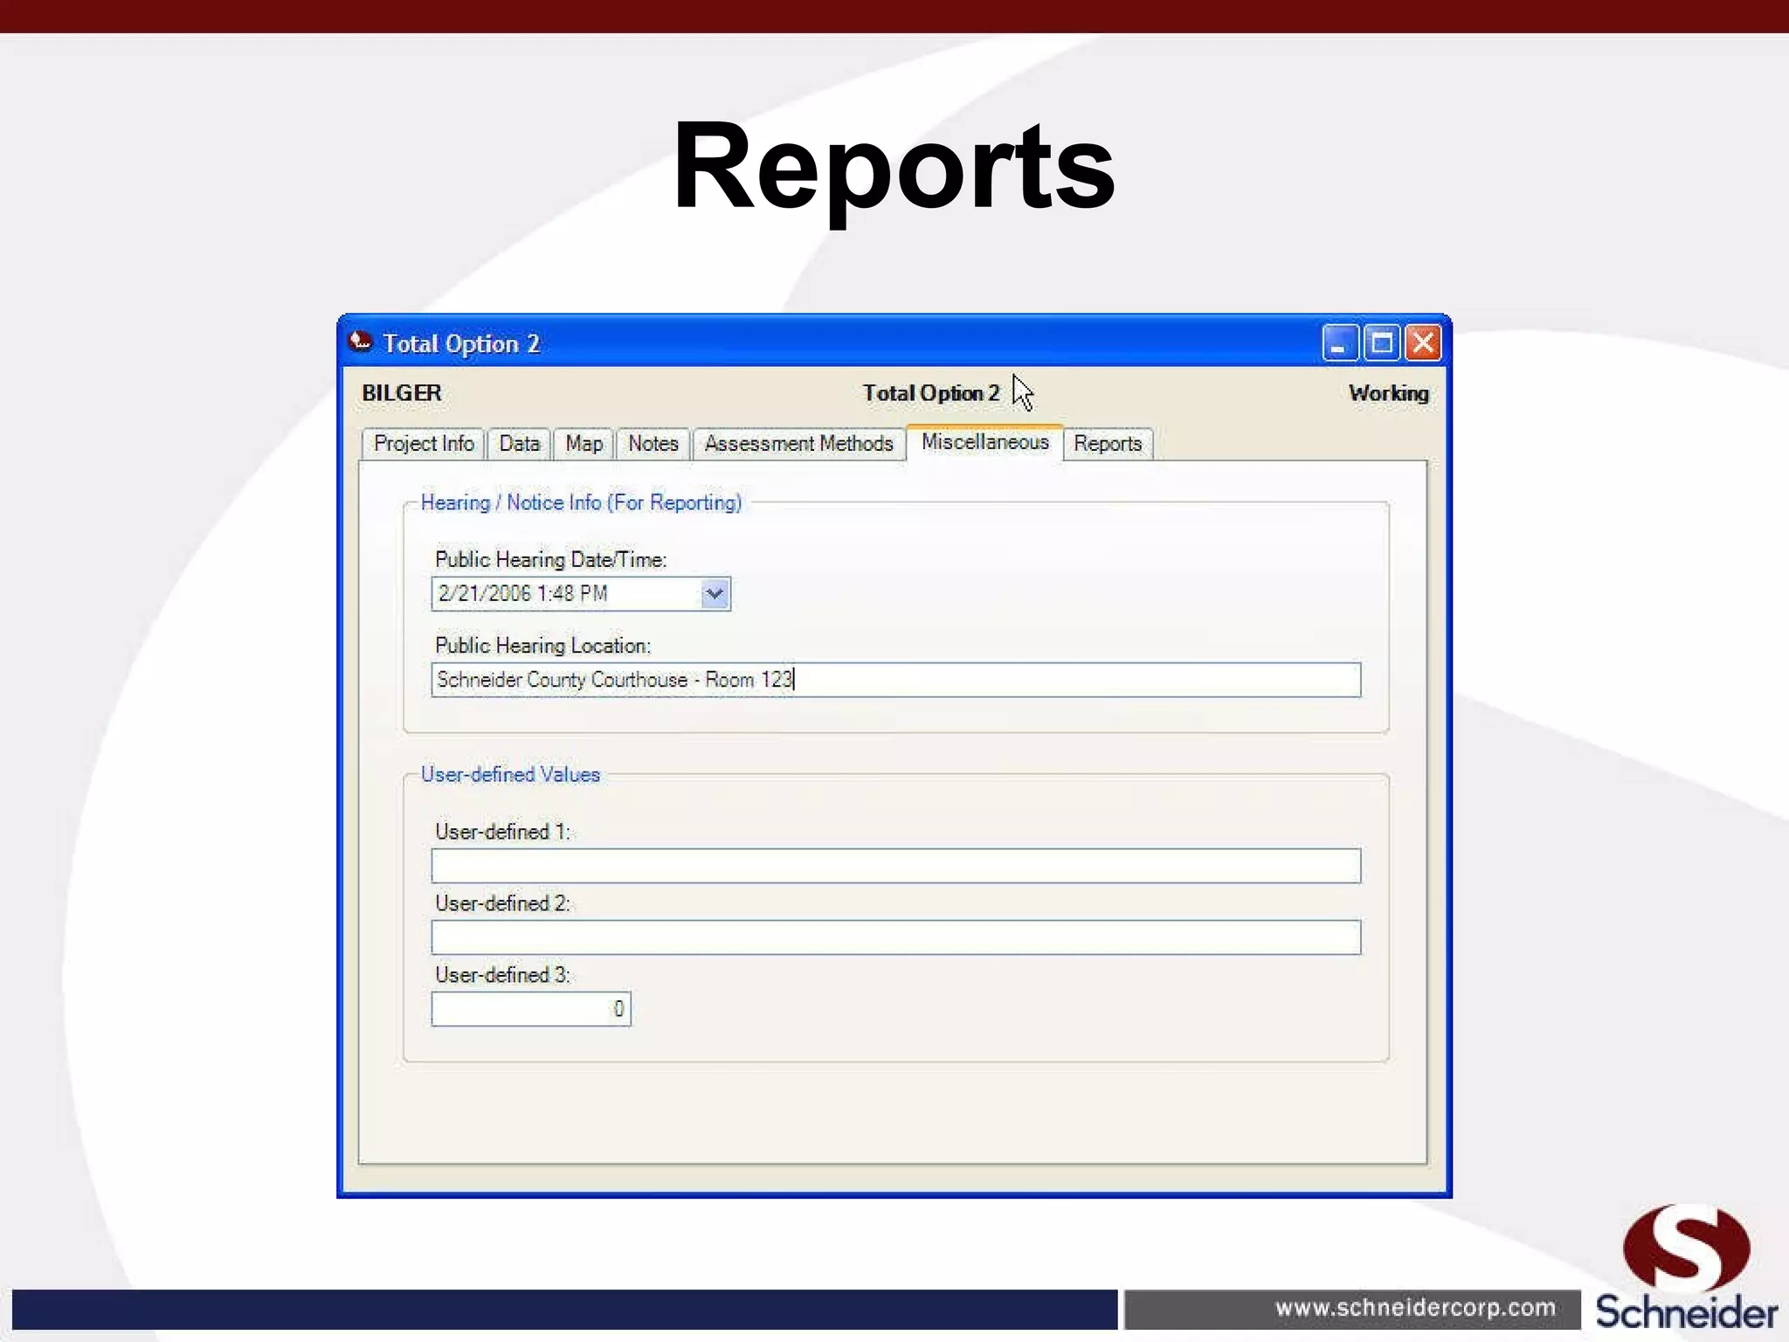Focus the User-defined 1 text box

coord(895,866)
